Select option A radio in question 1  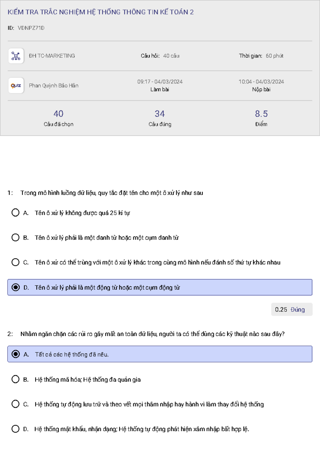coord(15,213)
